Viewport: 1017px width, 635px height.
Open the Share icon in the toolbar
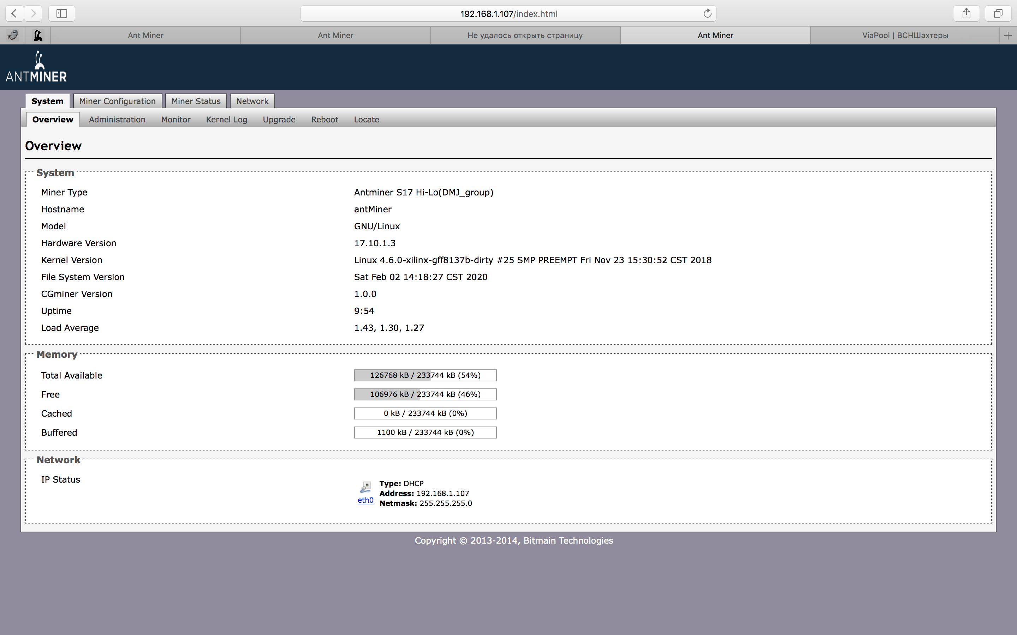click(x=967, y=13)
